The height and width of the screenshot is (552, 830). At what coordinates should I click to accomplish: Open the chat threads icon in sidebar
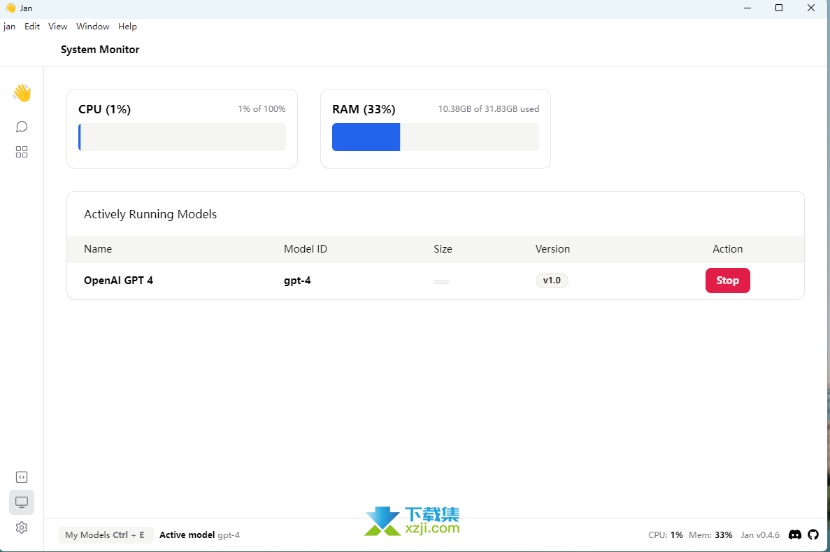coord(22,127)
